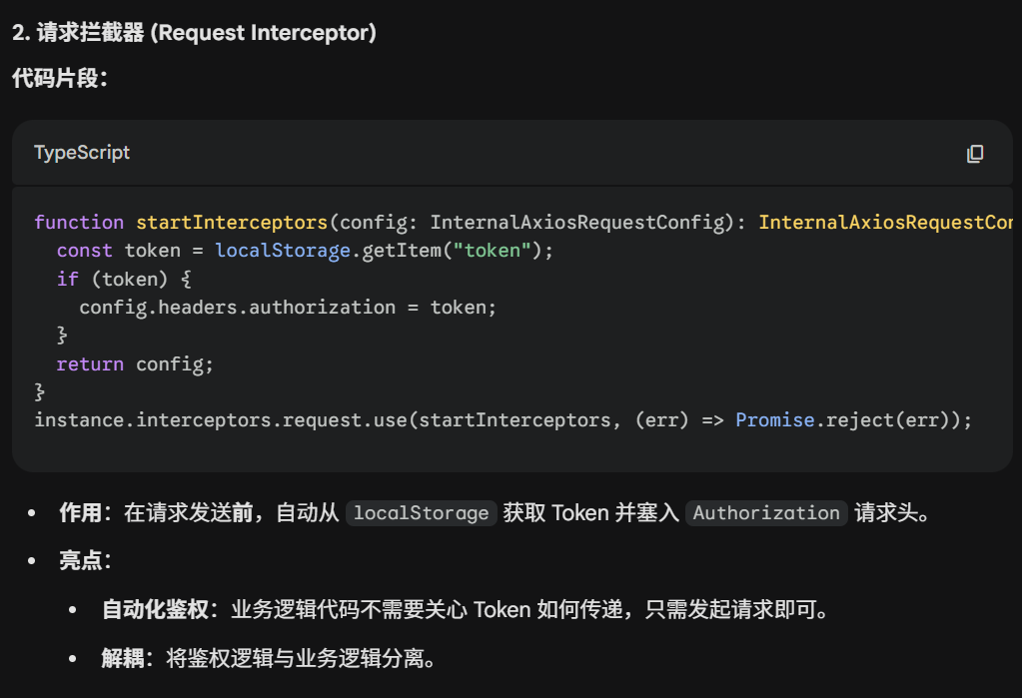Screen dimensions: 1022x698
Task: Click the TypeScript language label
Action: click(82, 153)
